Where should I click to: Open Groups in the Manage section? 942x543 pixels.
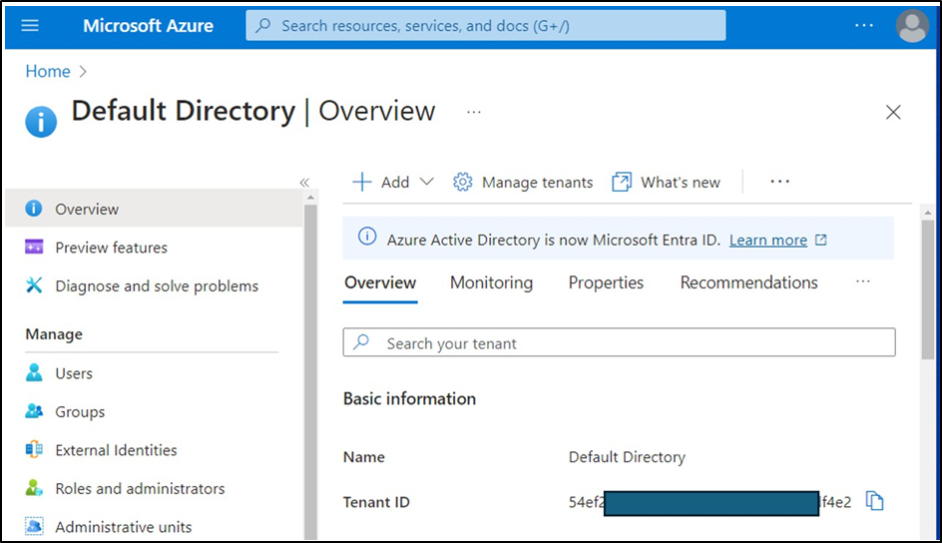pos(80,411)
